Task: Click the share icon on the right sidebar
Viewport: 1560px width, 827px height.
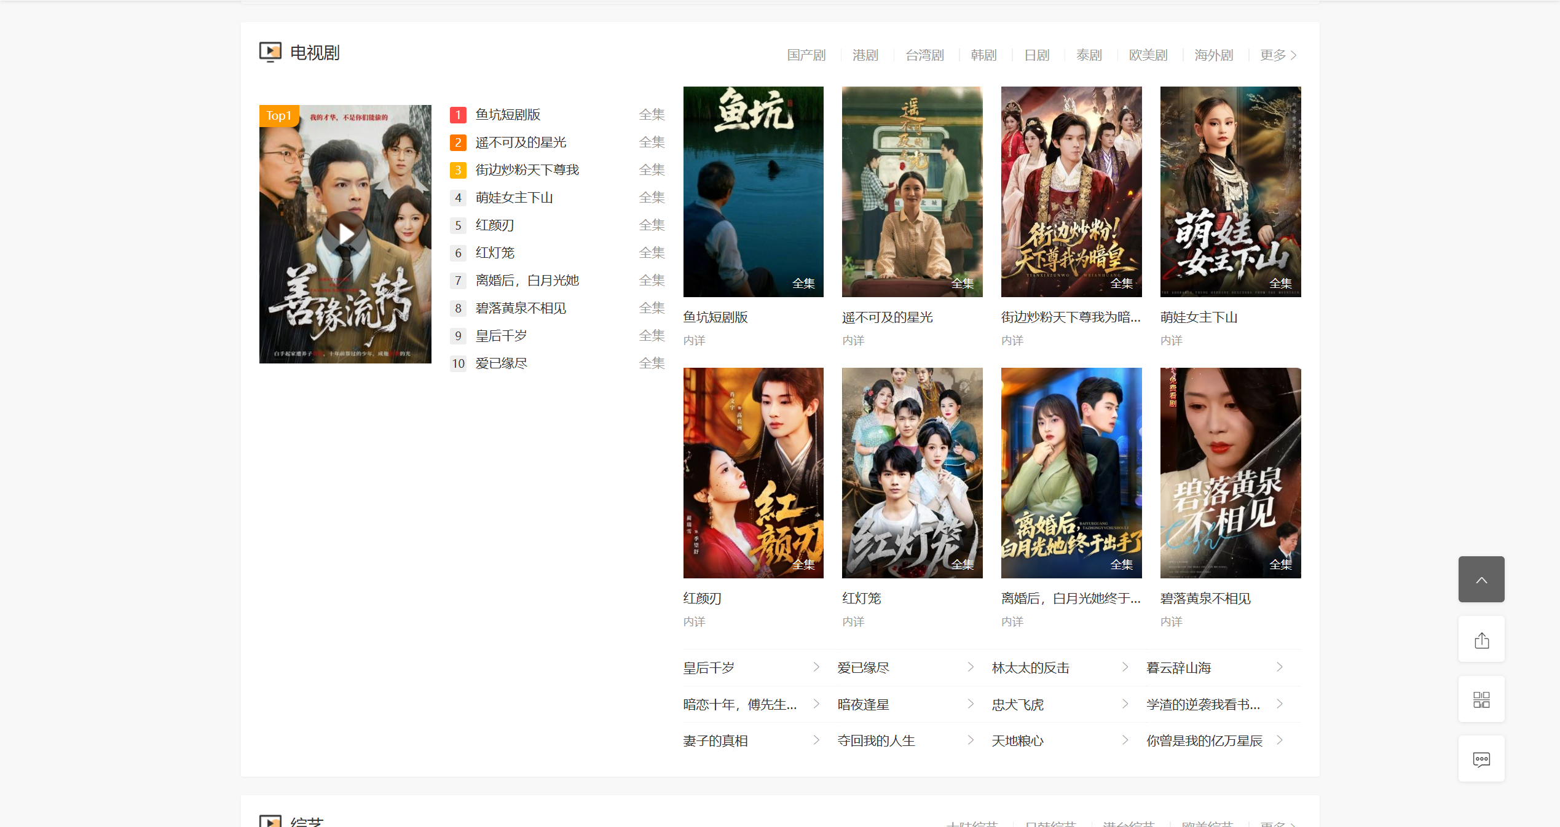Action: [1481, 640]
